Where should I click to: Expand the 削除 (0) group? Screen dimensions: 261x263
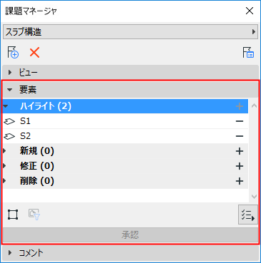[4, 181]
